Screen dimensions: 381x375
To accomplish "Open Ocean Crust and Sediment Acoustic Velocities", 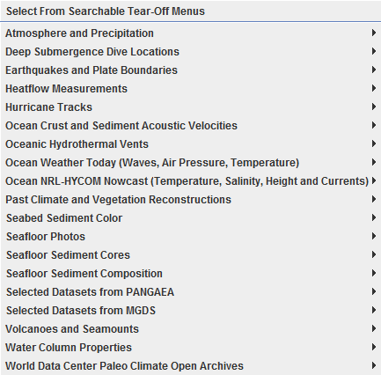I will point(191,125).
